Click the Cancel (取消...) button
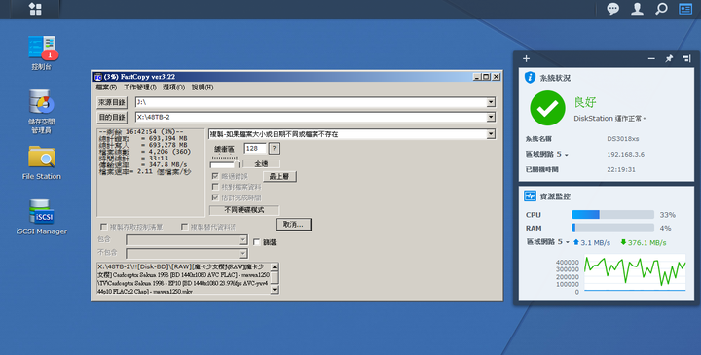This screenshot has height=355, width=701. [x=293, y=224]
